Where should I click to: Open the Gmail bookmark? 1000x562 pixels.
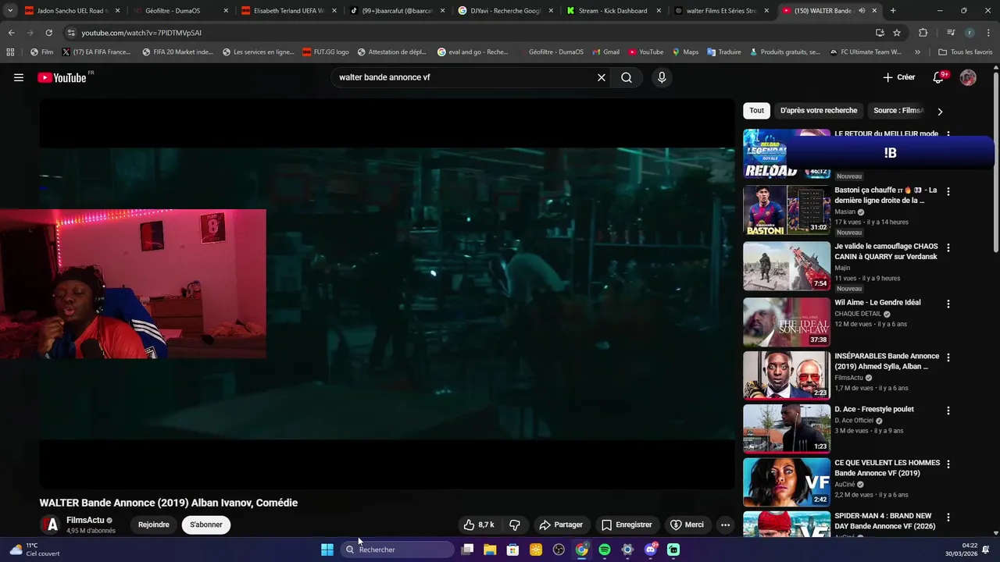pos(605,52)
